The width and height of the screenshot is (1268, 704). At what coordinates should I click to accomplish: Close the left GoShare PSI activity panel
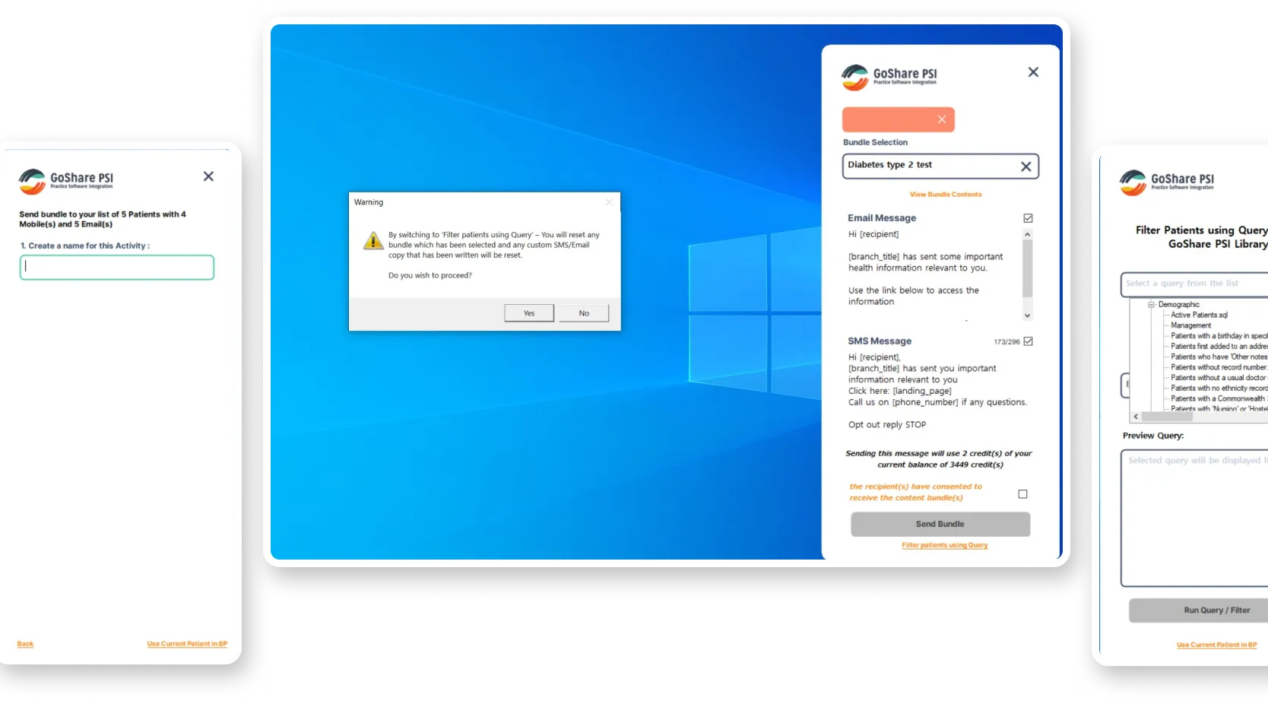point(208,176)
